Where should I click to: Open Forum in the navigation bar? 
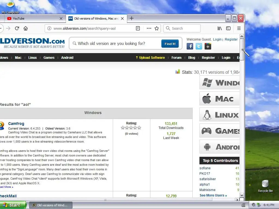click(176, 58)
